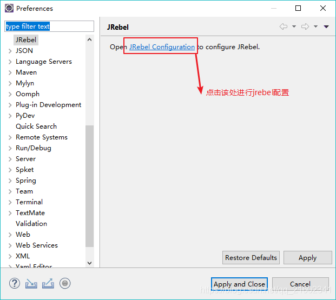Open the preferences page view menu
Image resolution: width=336 pixels, height=300 pixels.
click(326, 26)
